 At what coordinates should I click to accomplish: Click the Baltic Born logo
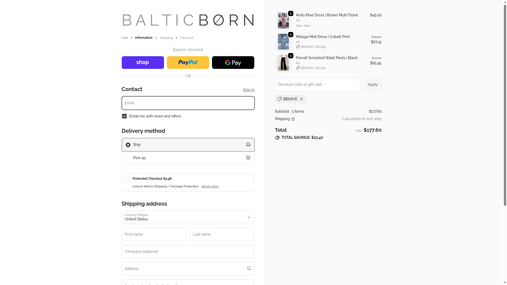pyautogui.click(x=188, y=20)
